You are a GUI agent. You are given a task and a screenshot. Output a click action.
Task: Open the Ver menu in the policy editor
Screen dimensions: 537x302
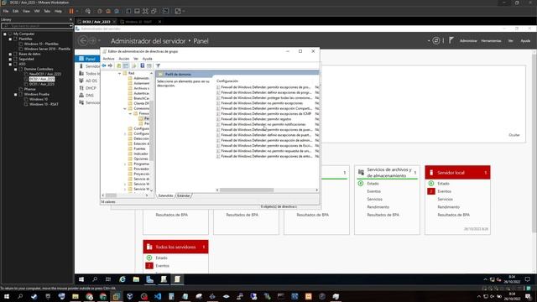click(136, 59)
